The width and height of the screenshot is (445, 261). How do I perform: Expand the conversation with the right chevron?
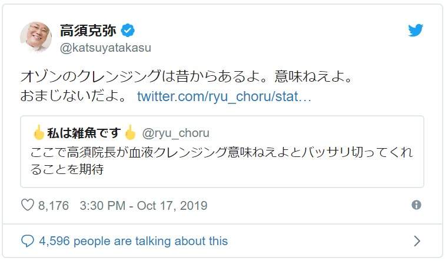[x=417, y=240]
